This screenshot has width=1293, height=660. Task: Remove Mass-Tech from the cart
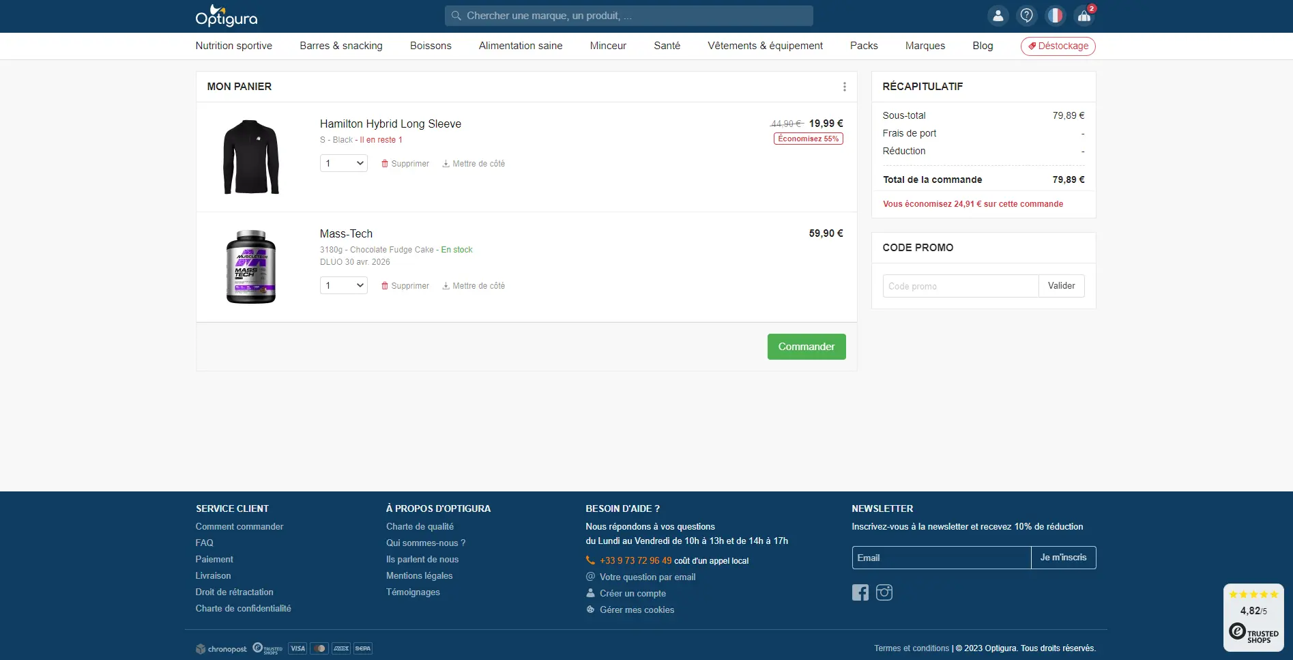coord(405,286)
